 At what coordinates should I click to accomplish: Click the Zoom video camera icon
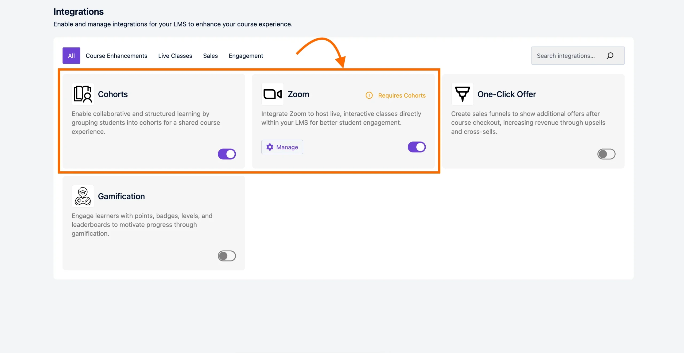272,94
